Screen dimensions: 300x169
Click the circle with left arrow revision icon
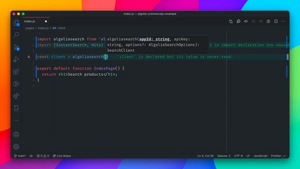point(246,21)
